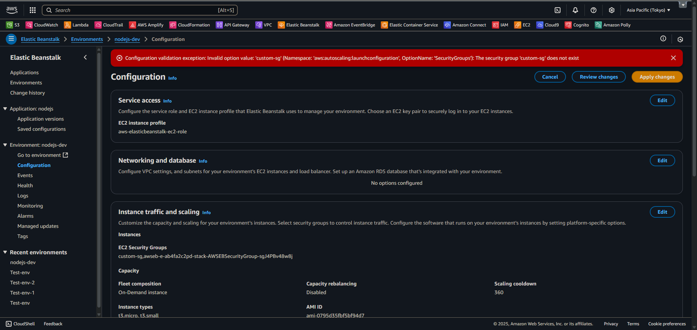Open the Lambda shortcut
697x330 pixels.
76,25
